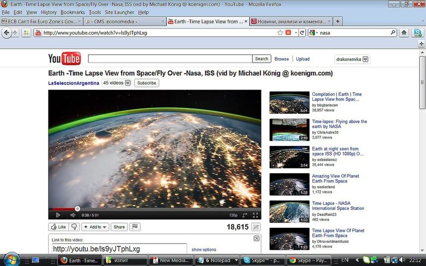Image resolution: width=426 pixels, height=266 pixels.
Task: Show hidden tray icons arrow
Action: [357, 260]
